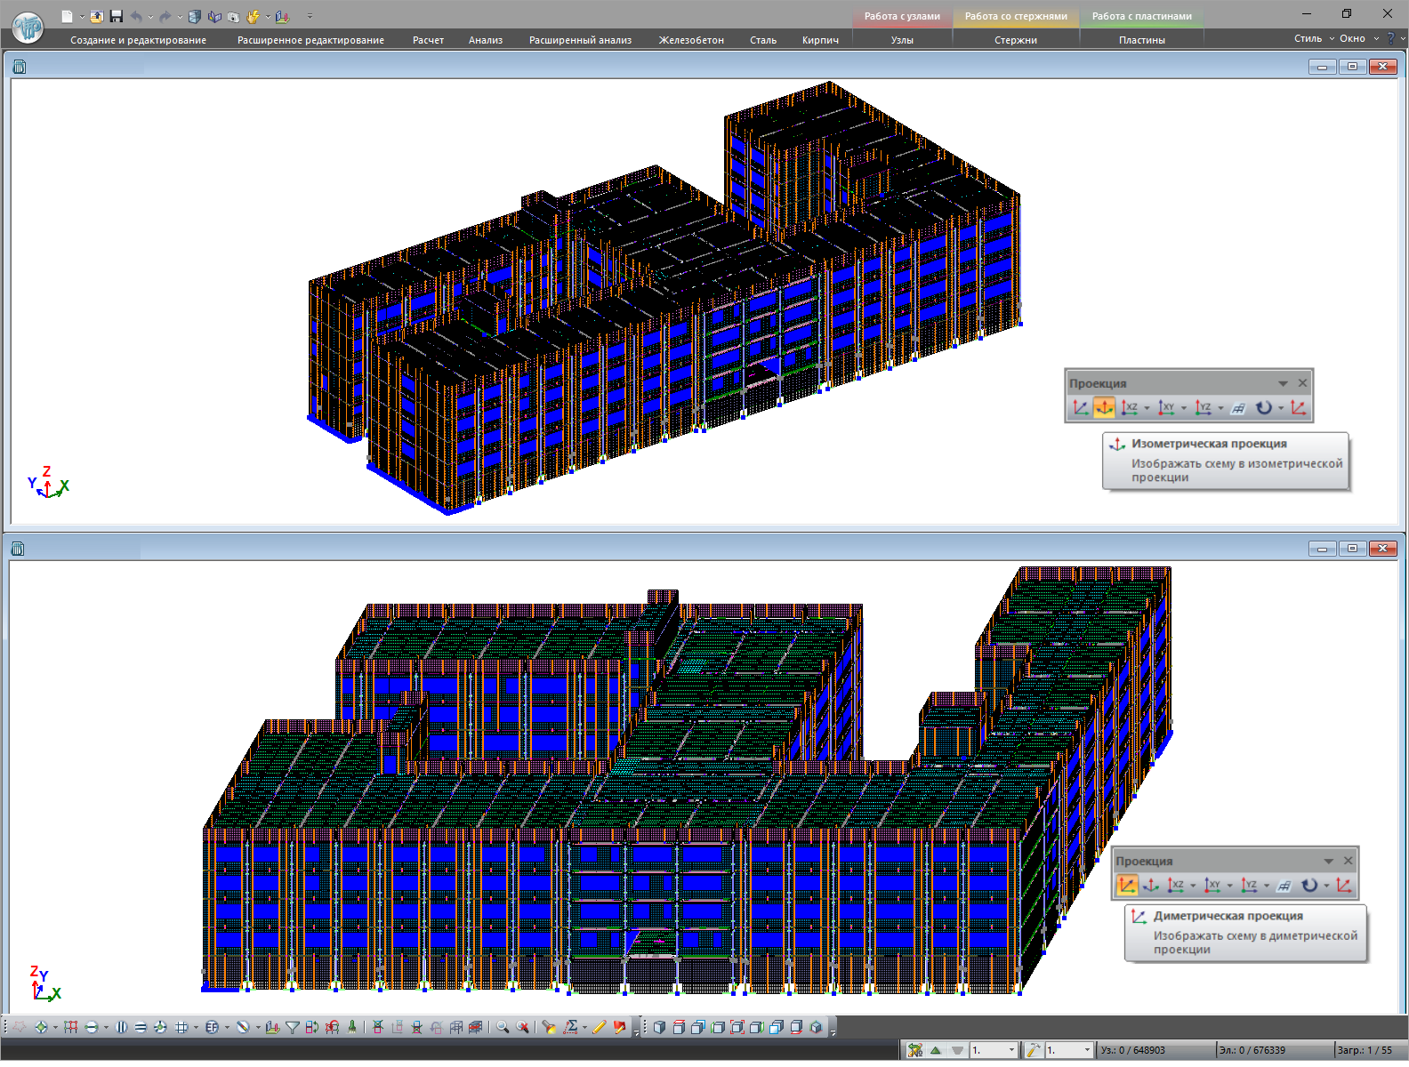Toggle XZ plane projection in upper Проекция panel
1409x1067 pixels.
click(1130, 408)
